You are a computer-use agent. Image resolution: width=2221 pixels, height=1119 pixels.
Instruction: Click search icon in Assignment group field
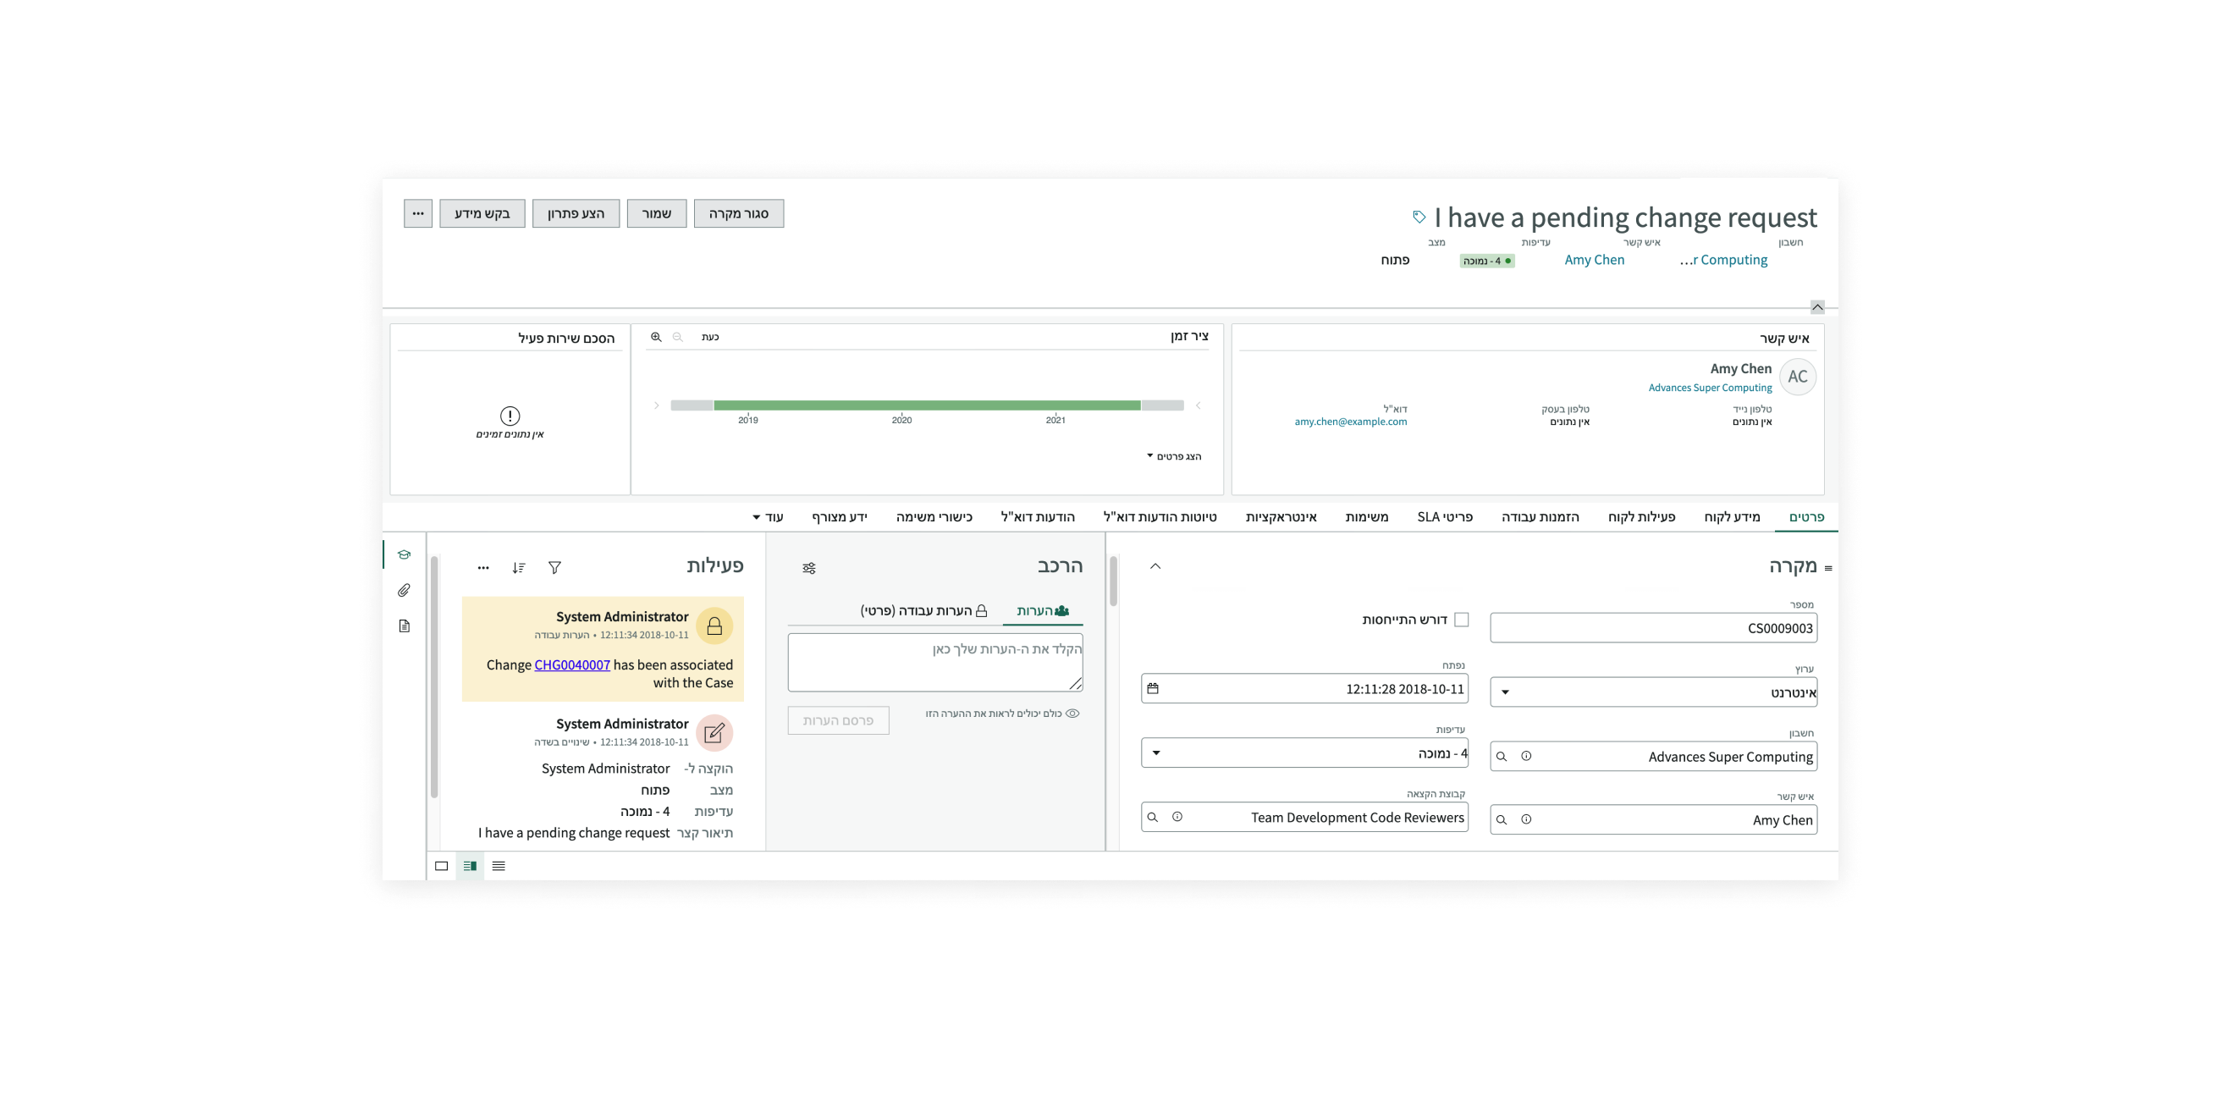[1153, 817]
